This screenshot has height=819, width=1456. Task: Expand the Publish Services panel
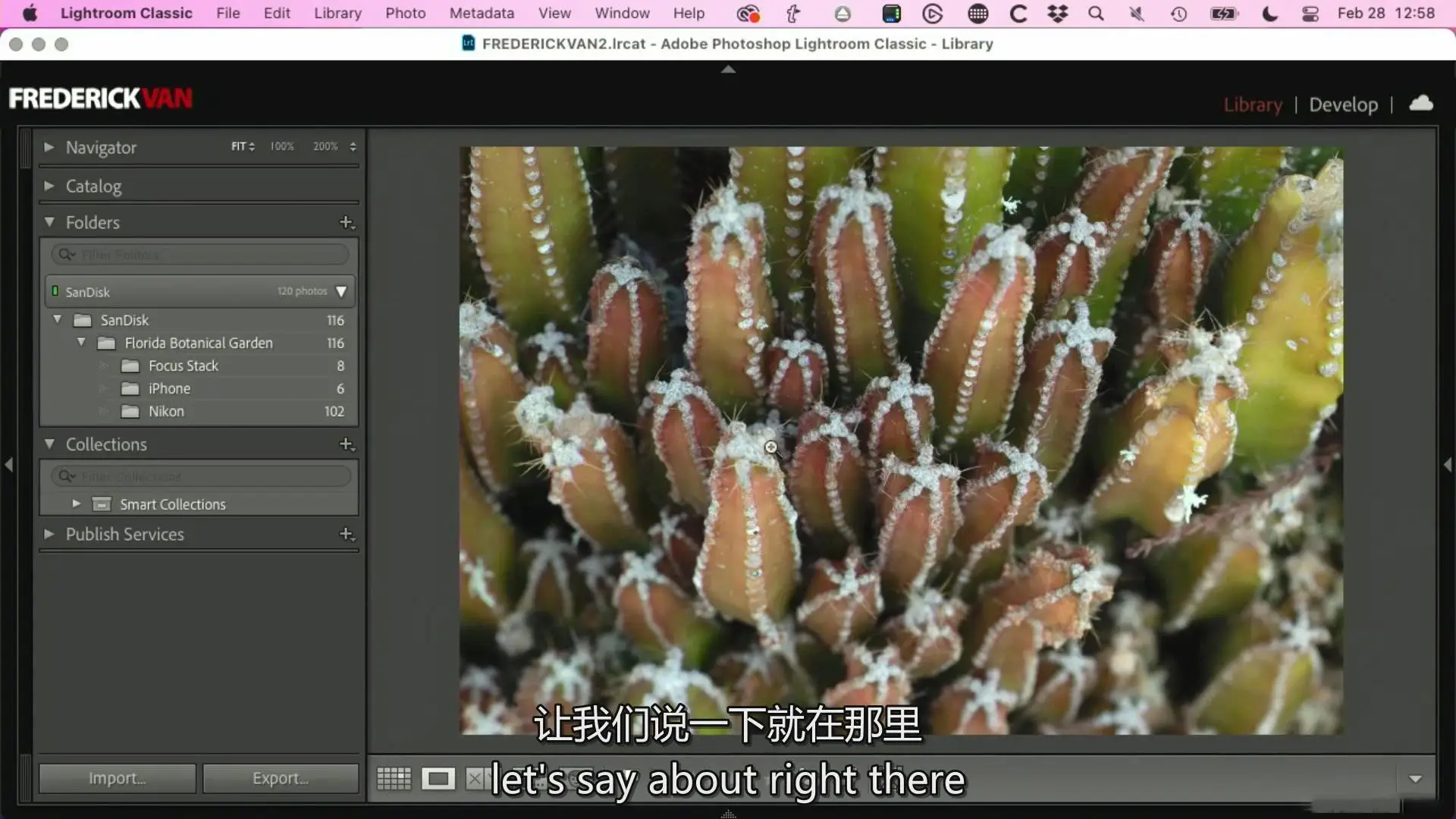tap(49, 534)
